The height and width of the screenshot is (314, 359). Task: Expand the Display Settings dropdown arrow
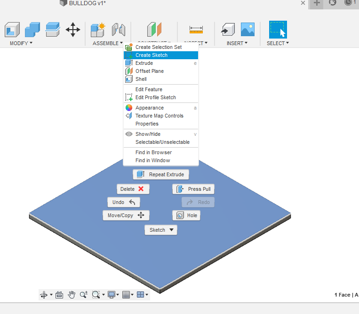coord(118,295)
